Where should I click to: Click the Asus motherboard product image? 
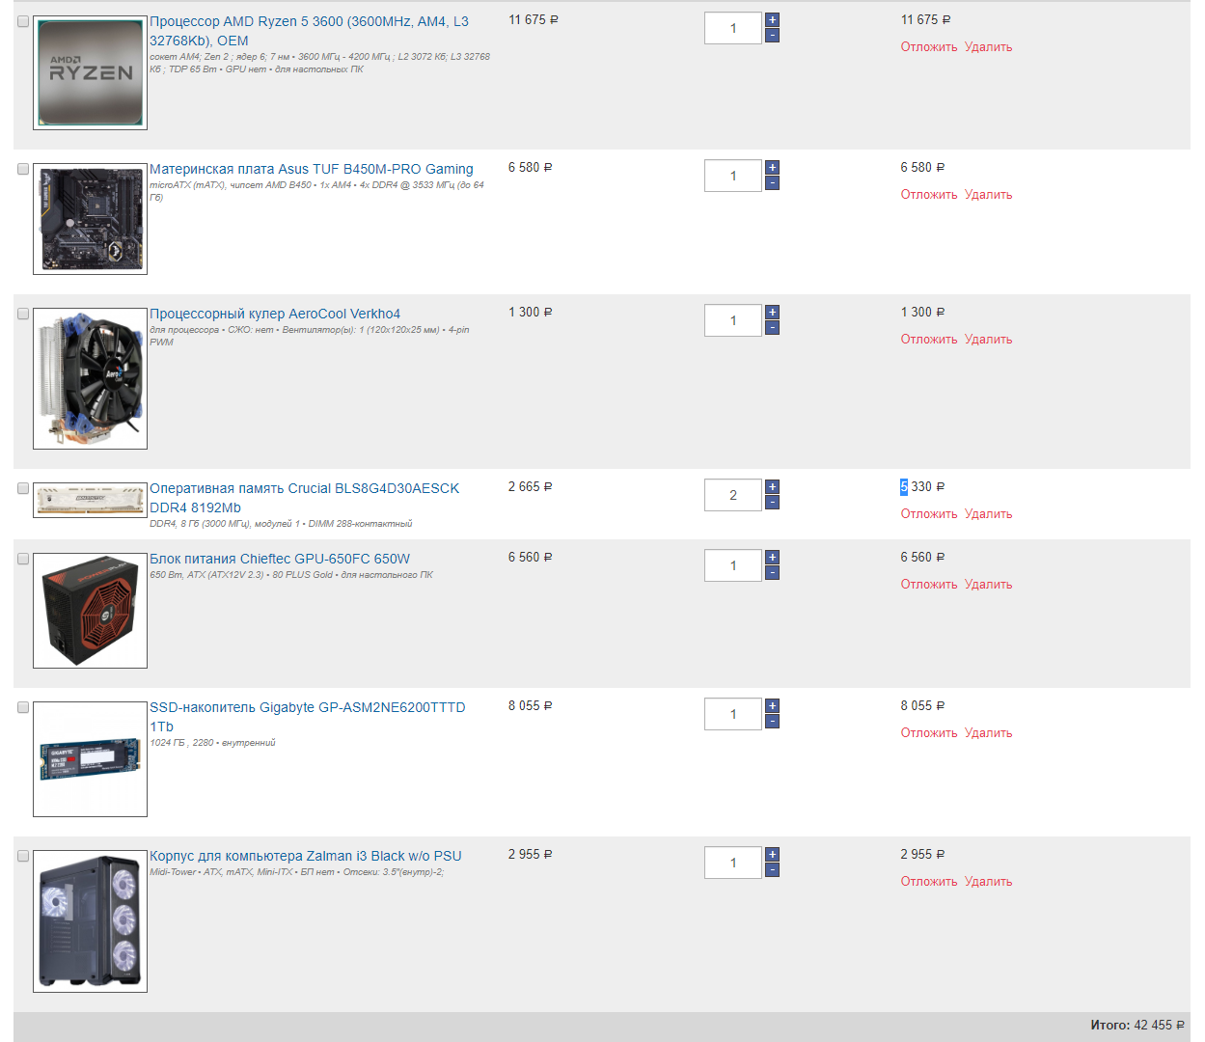coord(90,219)
